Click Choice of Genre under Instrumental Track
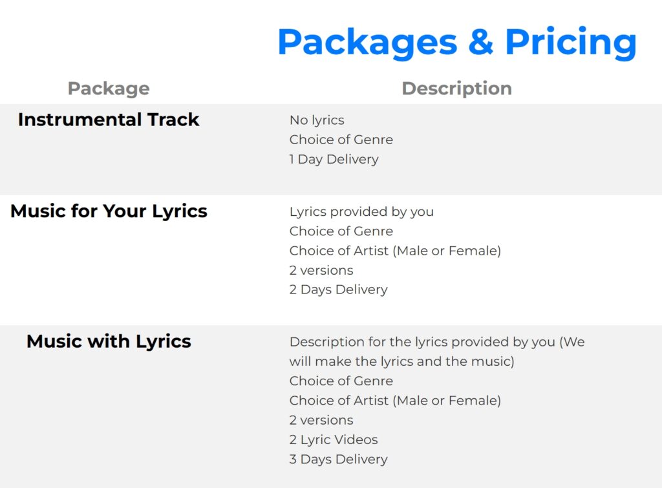Image resolution: width=662 pixels, height=488 pixels. (341, 140)
